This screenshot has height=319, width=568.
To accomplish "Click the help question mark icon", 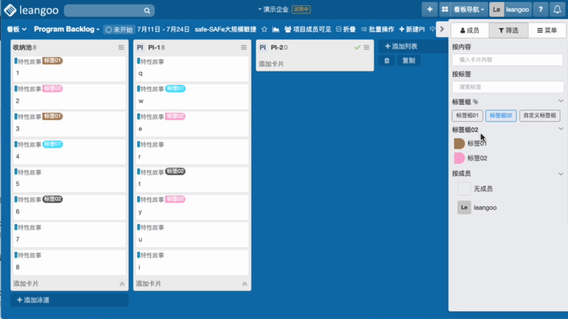I will pyautogui.click(x=540, y=10).
